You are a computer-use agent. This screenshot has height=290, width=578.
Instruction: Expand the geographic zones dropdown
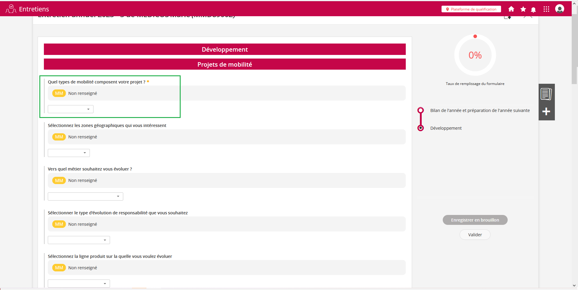pyautogui.click(x=69, y=153)
